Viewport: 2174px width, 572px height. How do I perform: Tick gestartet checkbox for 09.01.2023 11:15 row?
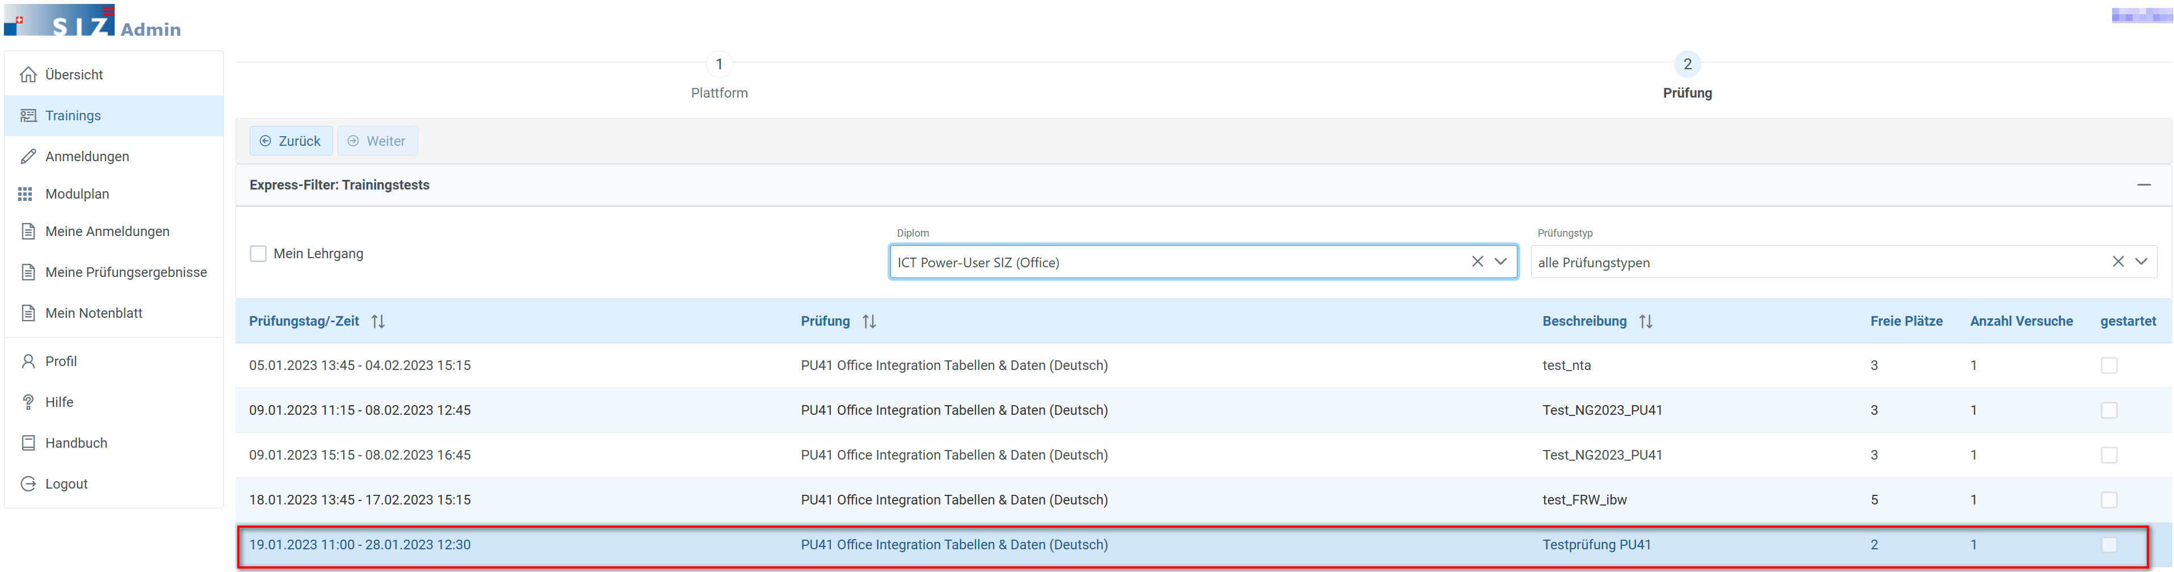pos(2109,410)
